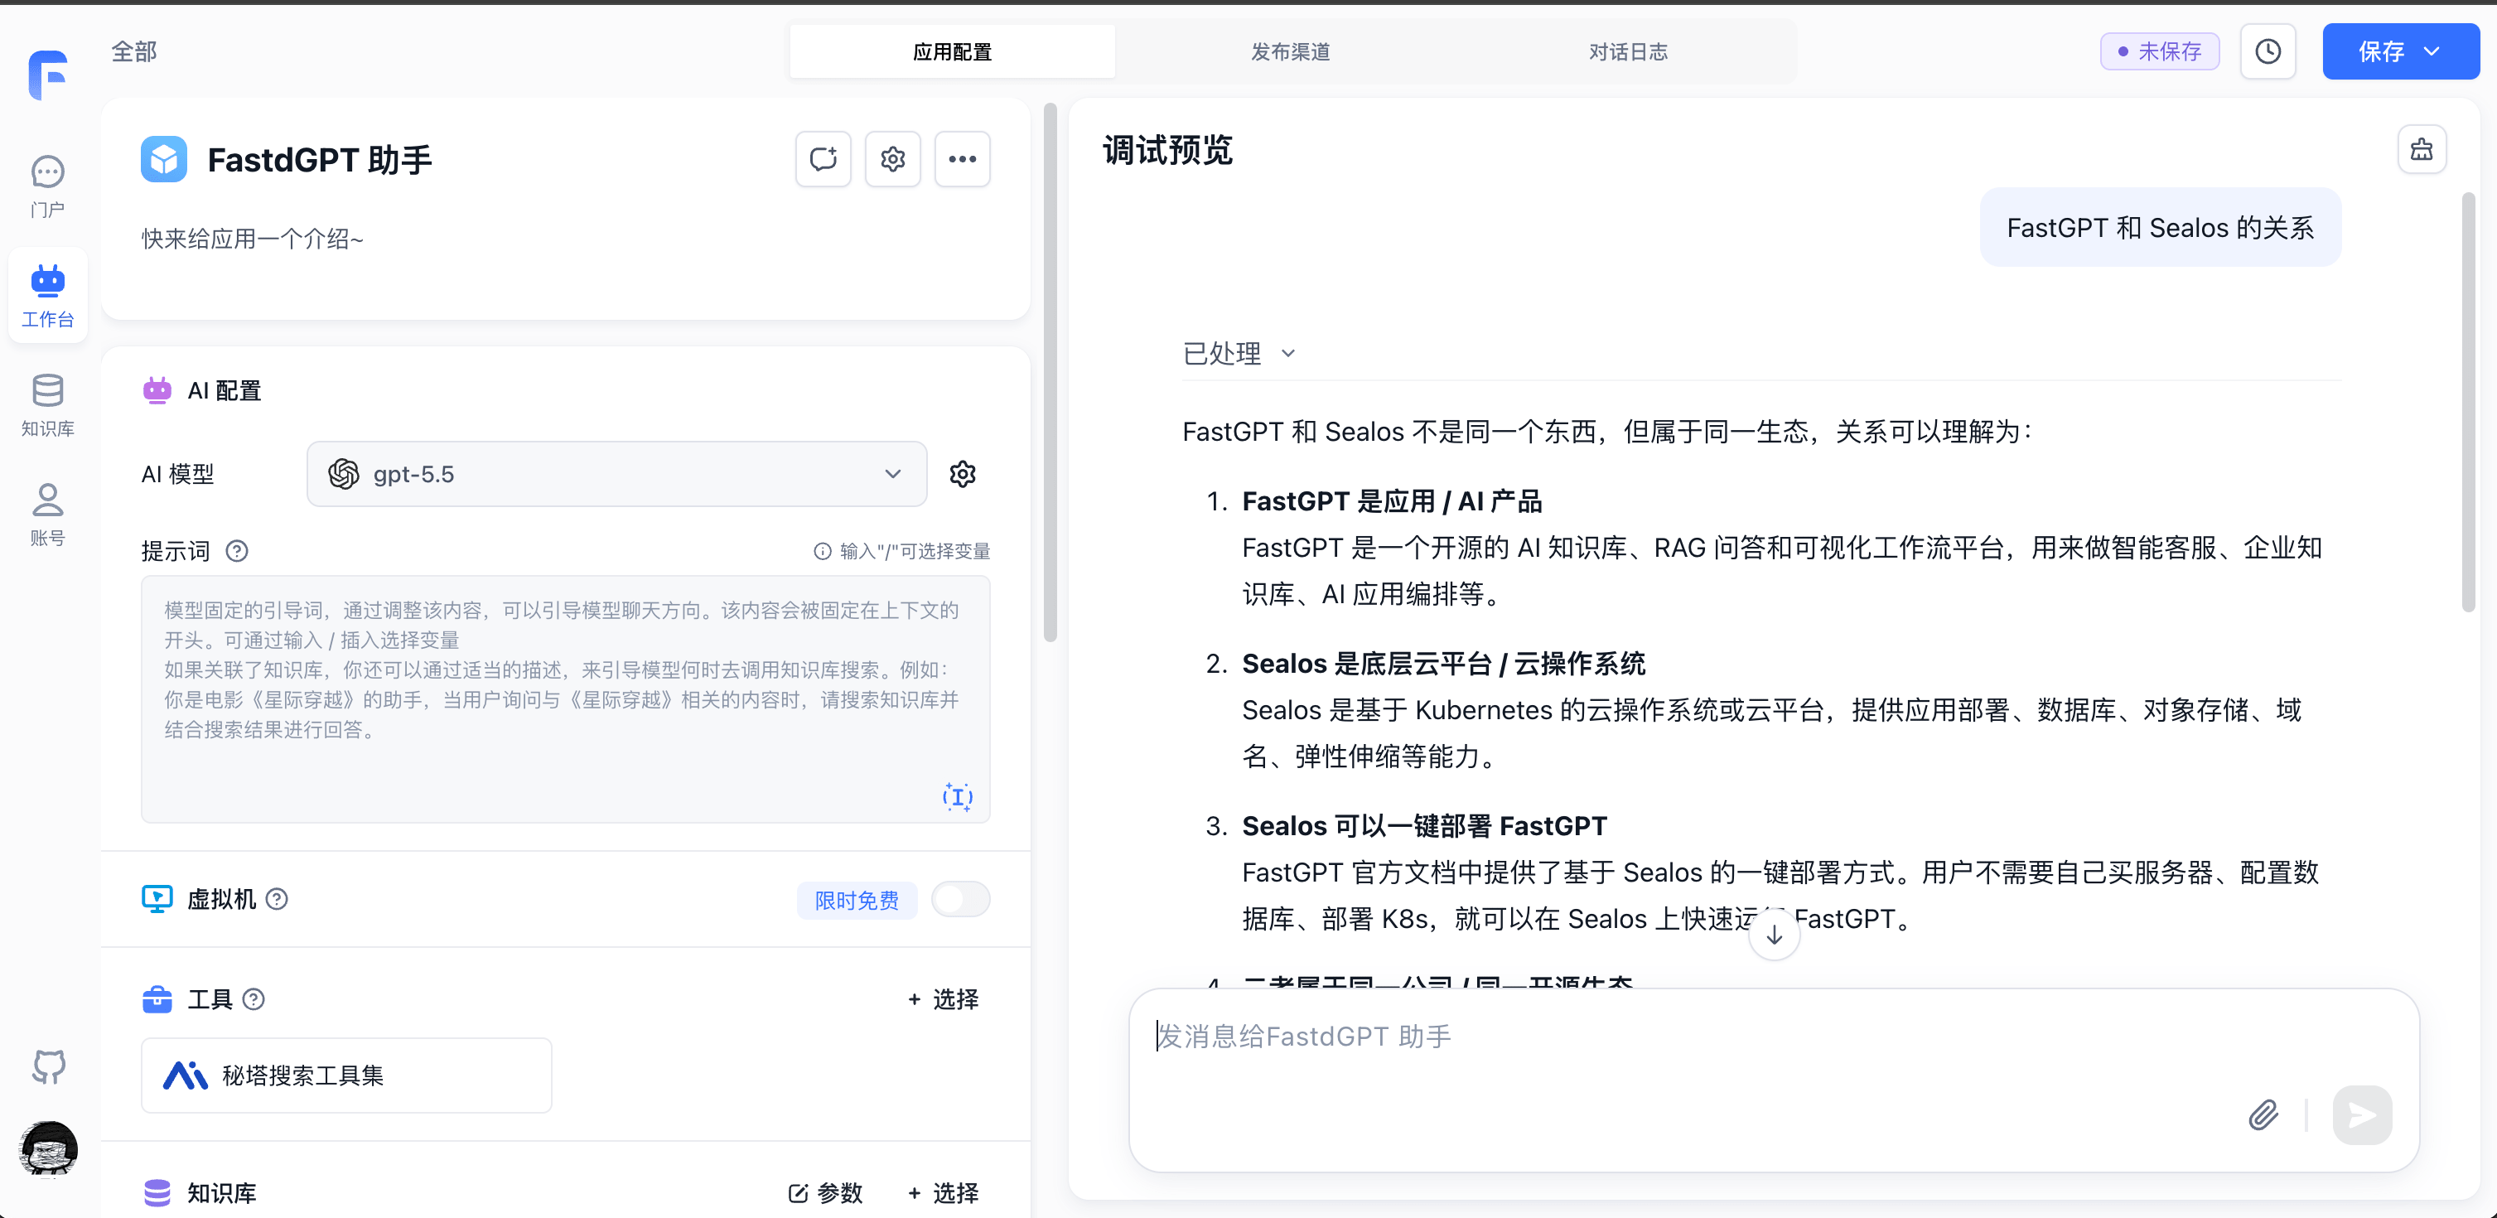Click the 快来给应用一个介绍~ description text
This screenshot has width=2497, height=1218.
252,239
